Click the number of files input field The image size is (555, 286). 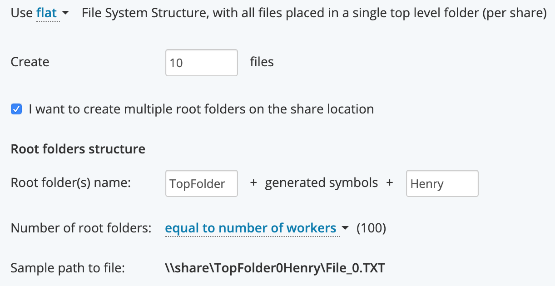tap(202, 63)
